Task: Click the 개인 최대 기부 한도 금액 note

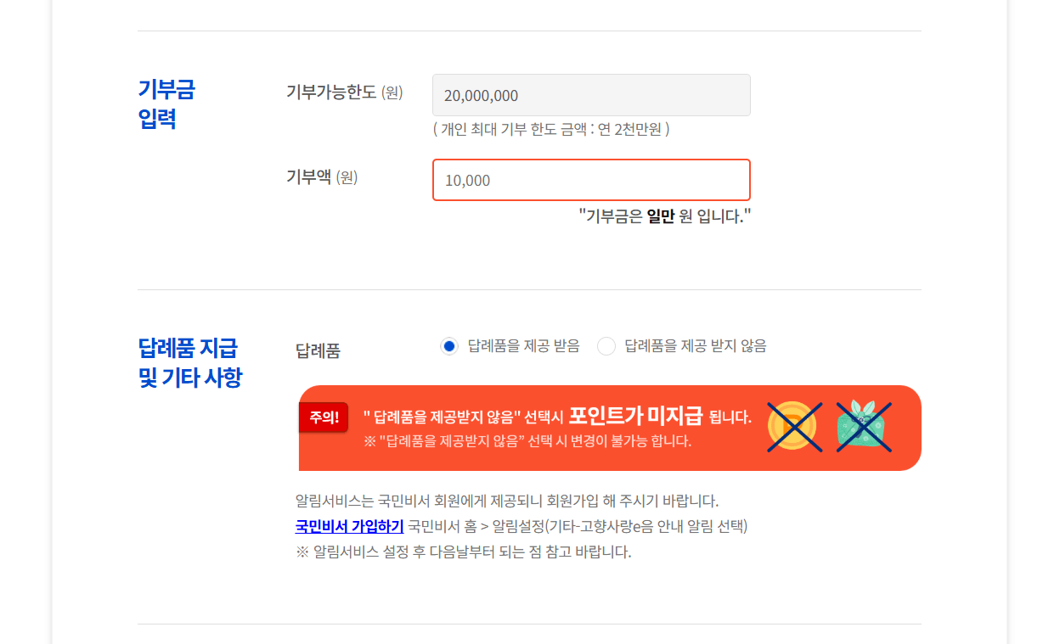Action: point(551,129)
